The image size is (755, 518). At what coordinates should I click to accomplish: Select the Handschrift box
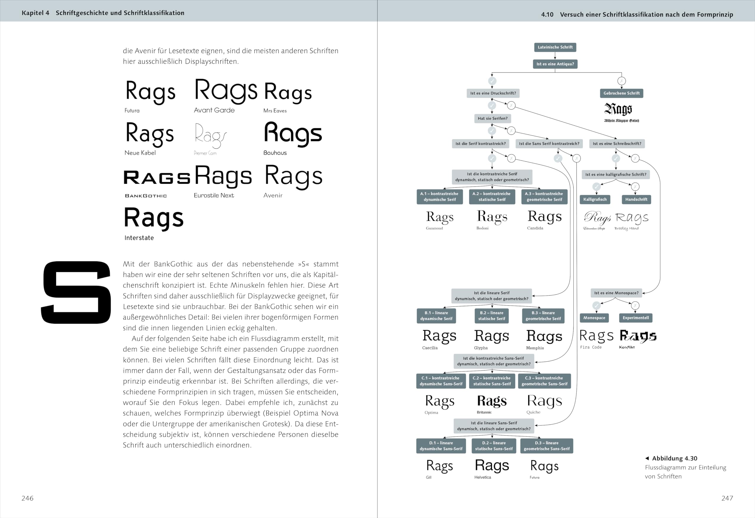click(x=636, y=199)
